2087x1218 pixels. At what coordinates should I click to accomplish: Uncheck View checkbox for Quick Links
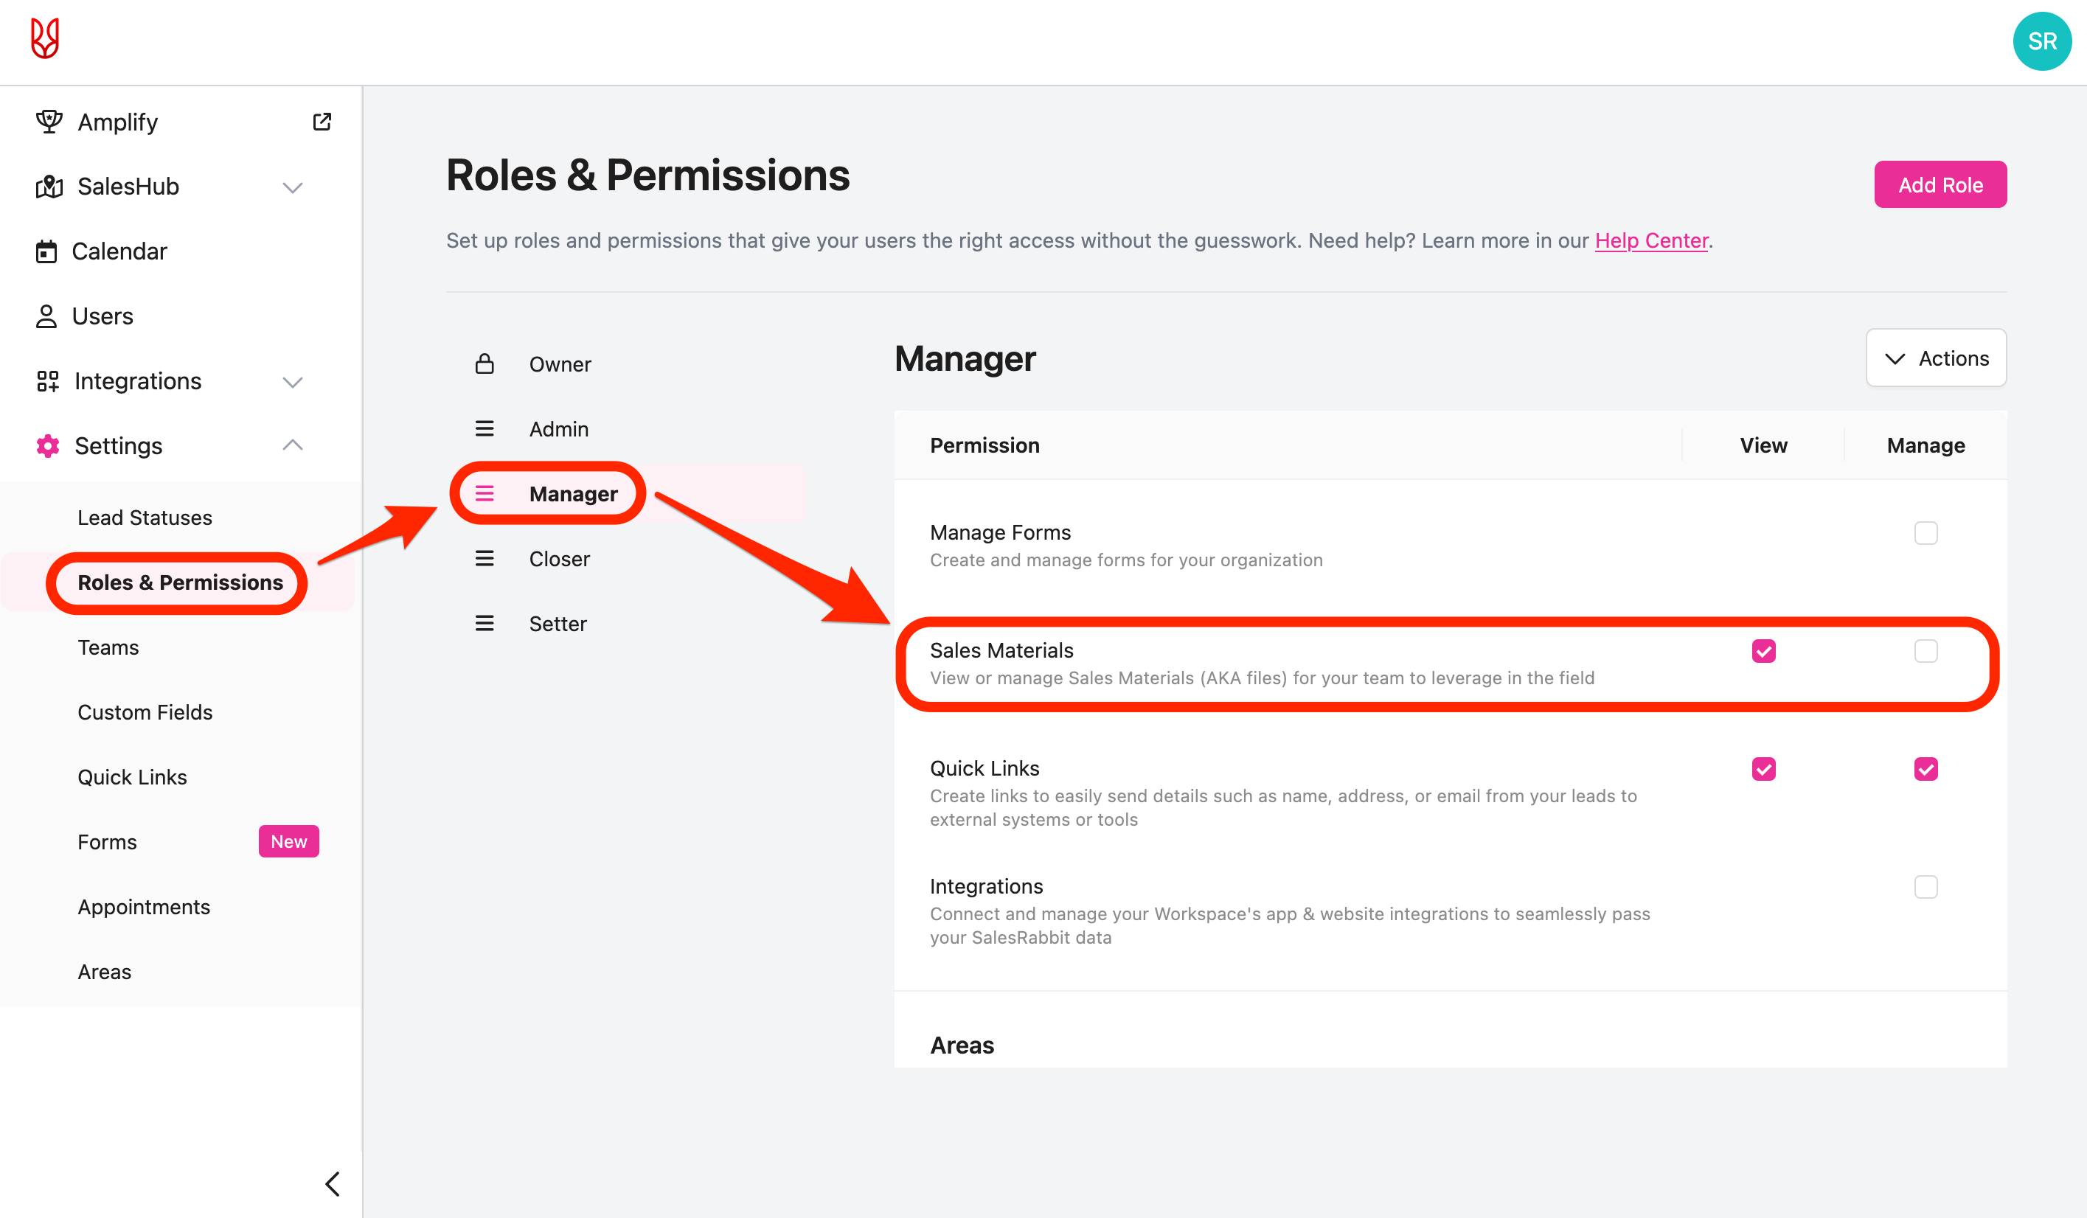pos(1763,769)
